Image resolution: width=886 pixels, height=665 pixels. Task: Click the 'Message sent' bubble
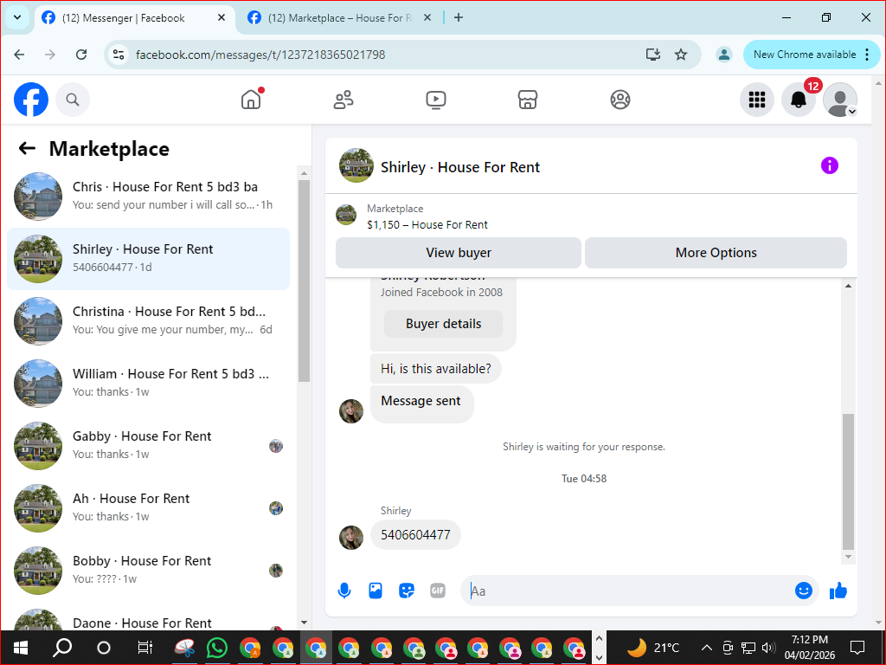(421, 404)
